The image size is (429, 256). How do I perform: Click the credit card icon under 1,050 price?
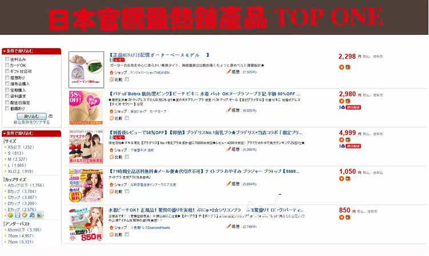coord(348,178)
